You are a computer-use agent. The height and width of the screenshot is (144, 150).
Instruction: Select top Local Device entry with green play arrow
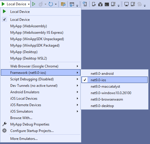[x=41, y=12]
